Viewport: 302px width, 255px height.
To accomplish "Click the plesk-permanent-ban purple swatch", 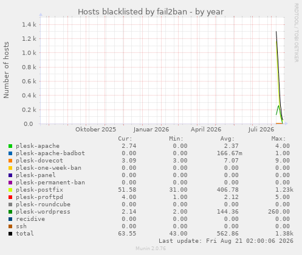I will (10, 183).
